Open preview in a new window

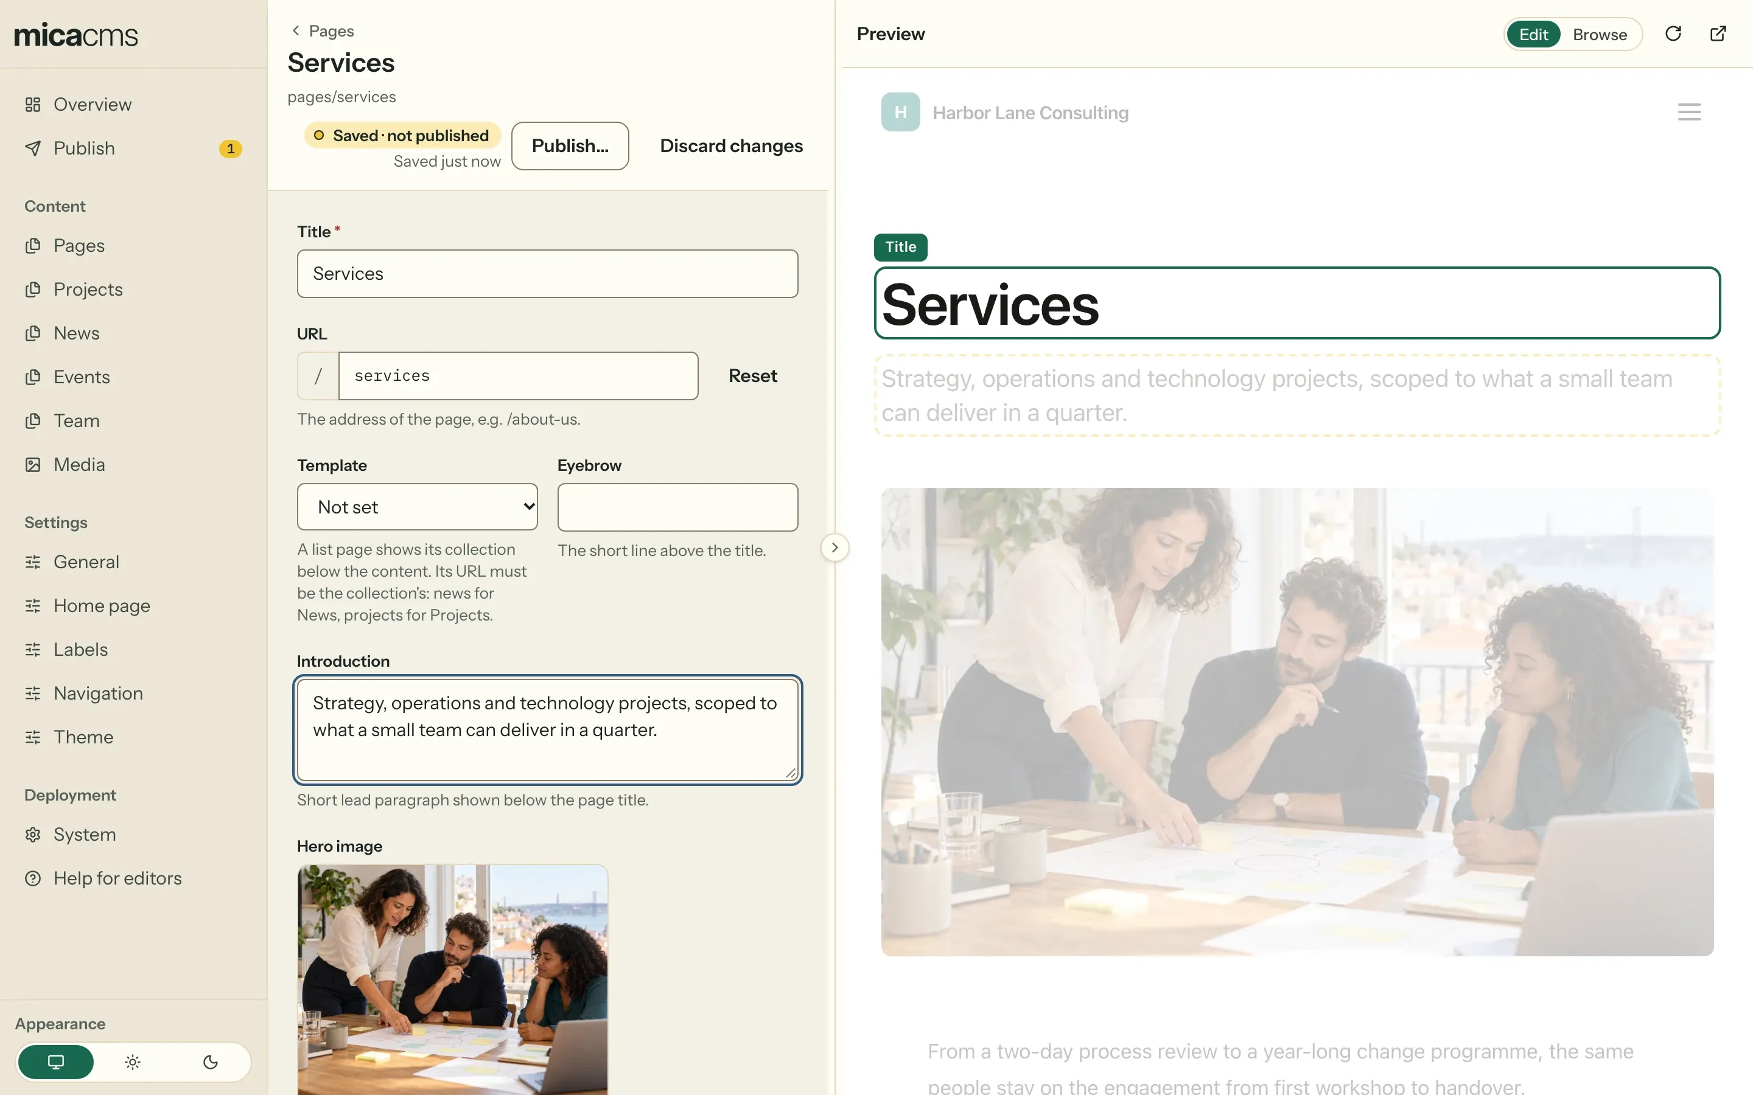pos(1718,34)
